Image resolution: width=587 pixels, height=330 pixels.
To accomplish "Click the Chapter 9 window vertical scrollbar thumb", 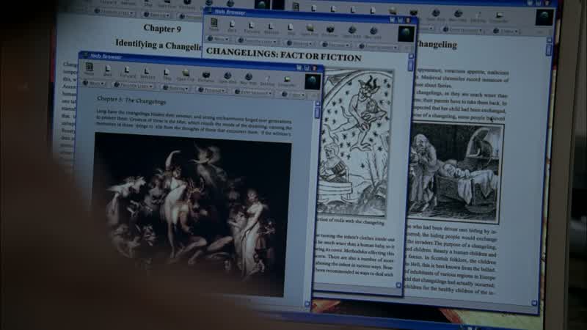I will [549, 50].
